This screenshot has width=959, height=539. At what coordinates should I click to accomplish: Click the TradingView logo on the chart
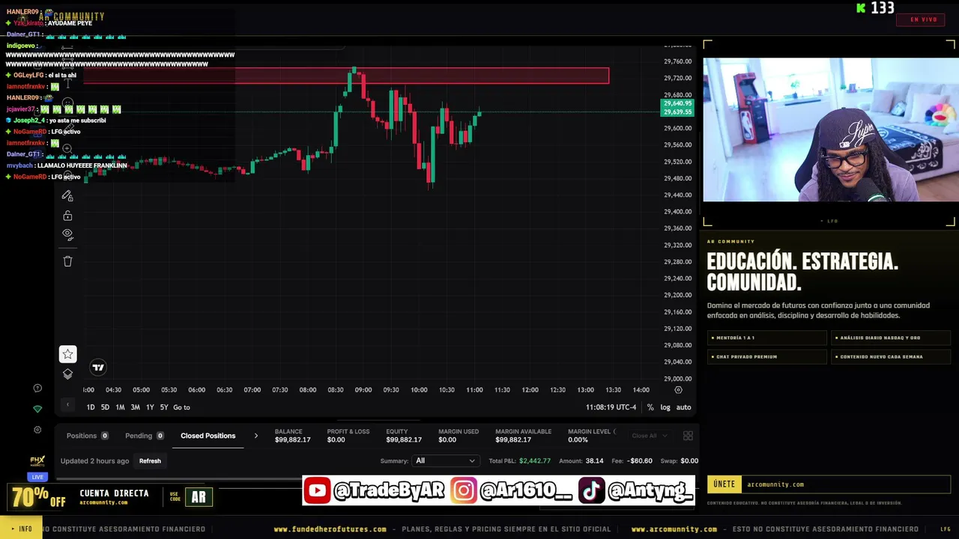(x=98, y=367)
